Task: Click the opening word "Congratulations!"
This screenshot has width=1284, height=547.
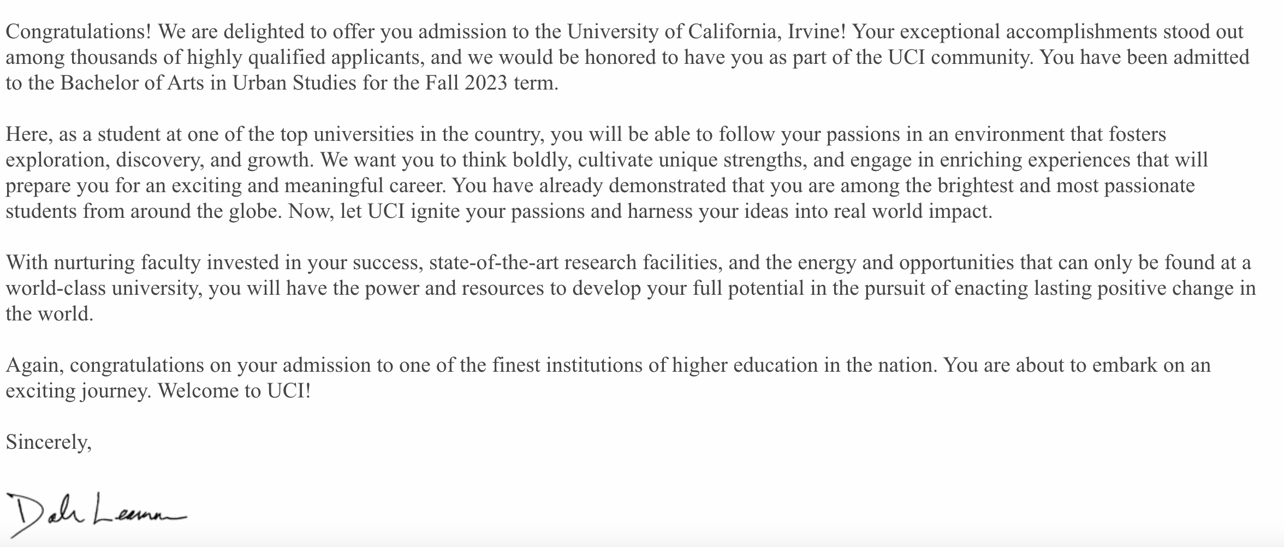Action: [78, 32]
